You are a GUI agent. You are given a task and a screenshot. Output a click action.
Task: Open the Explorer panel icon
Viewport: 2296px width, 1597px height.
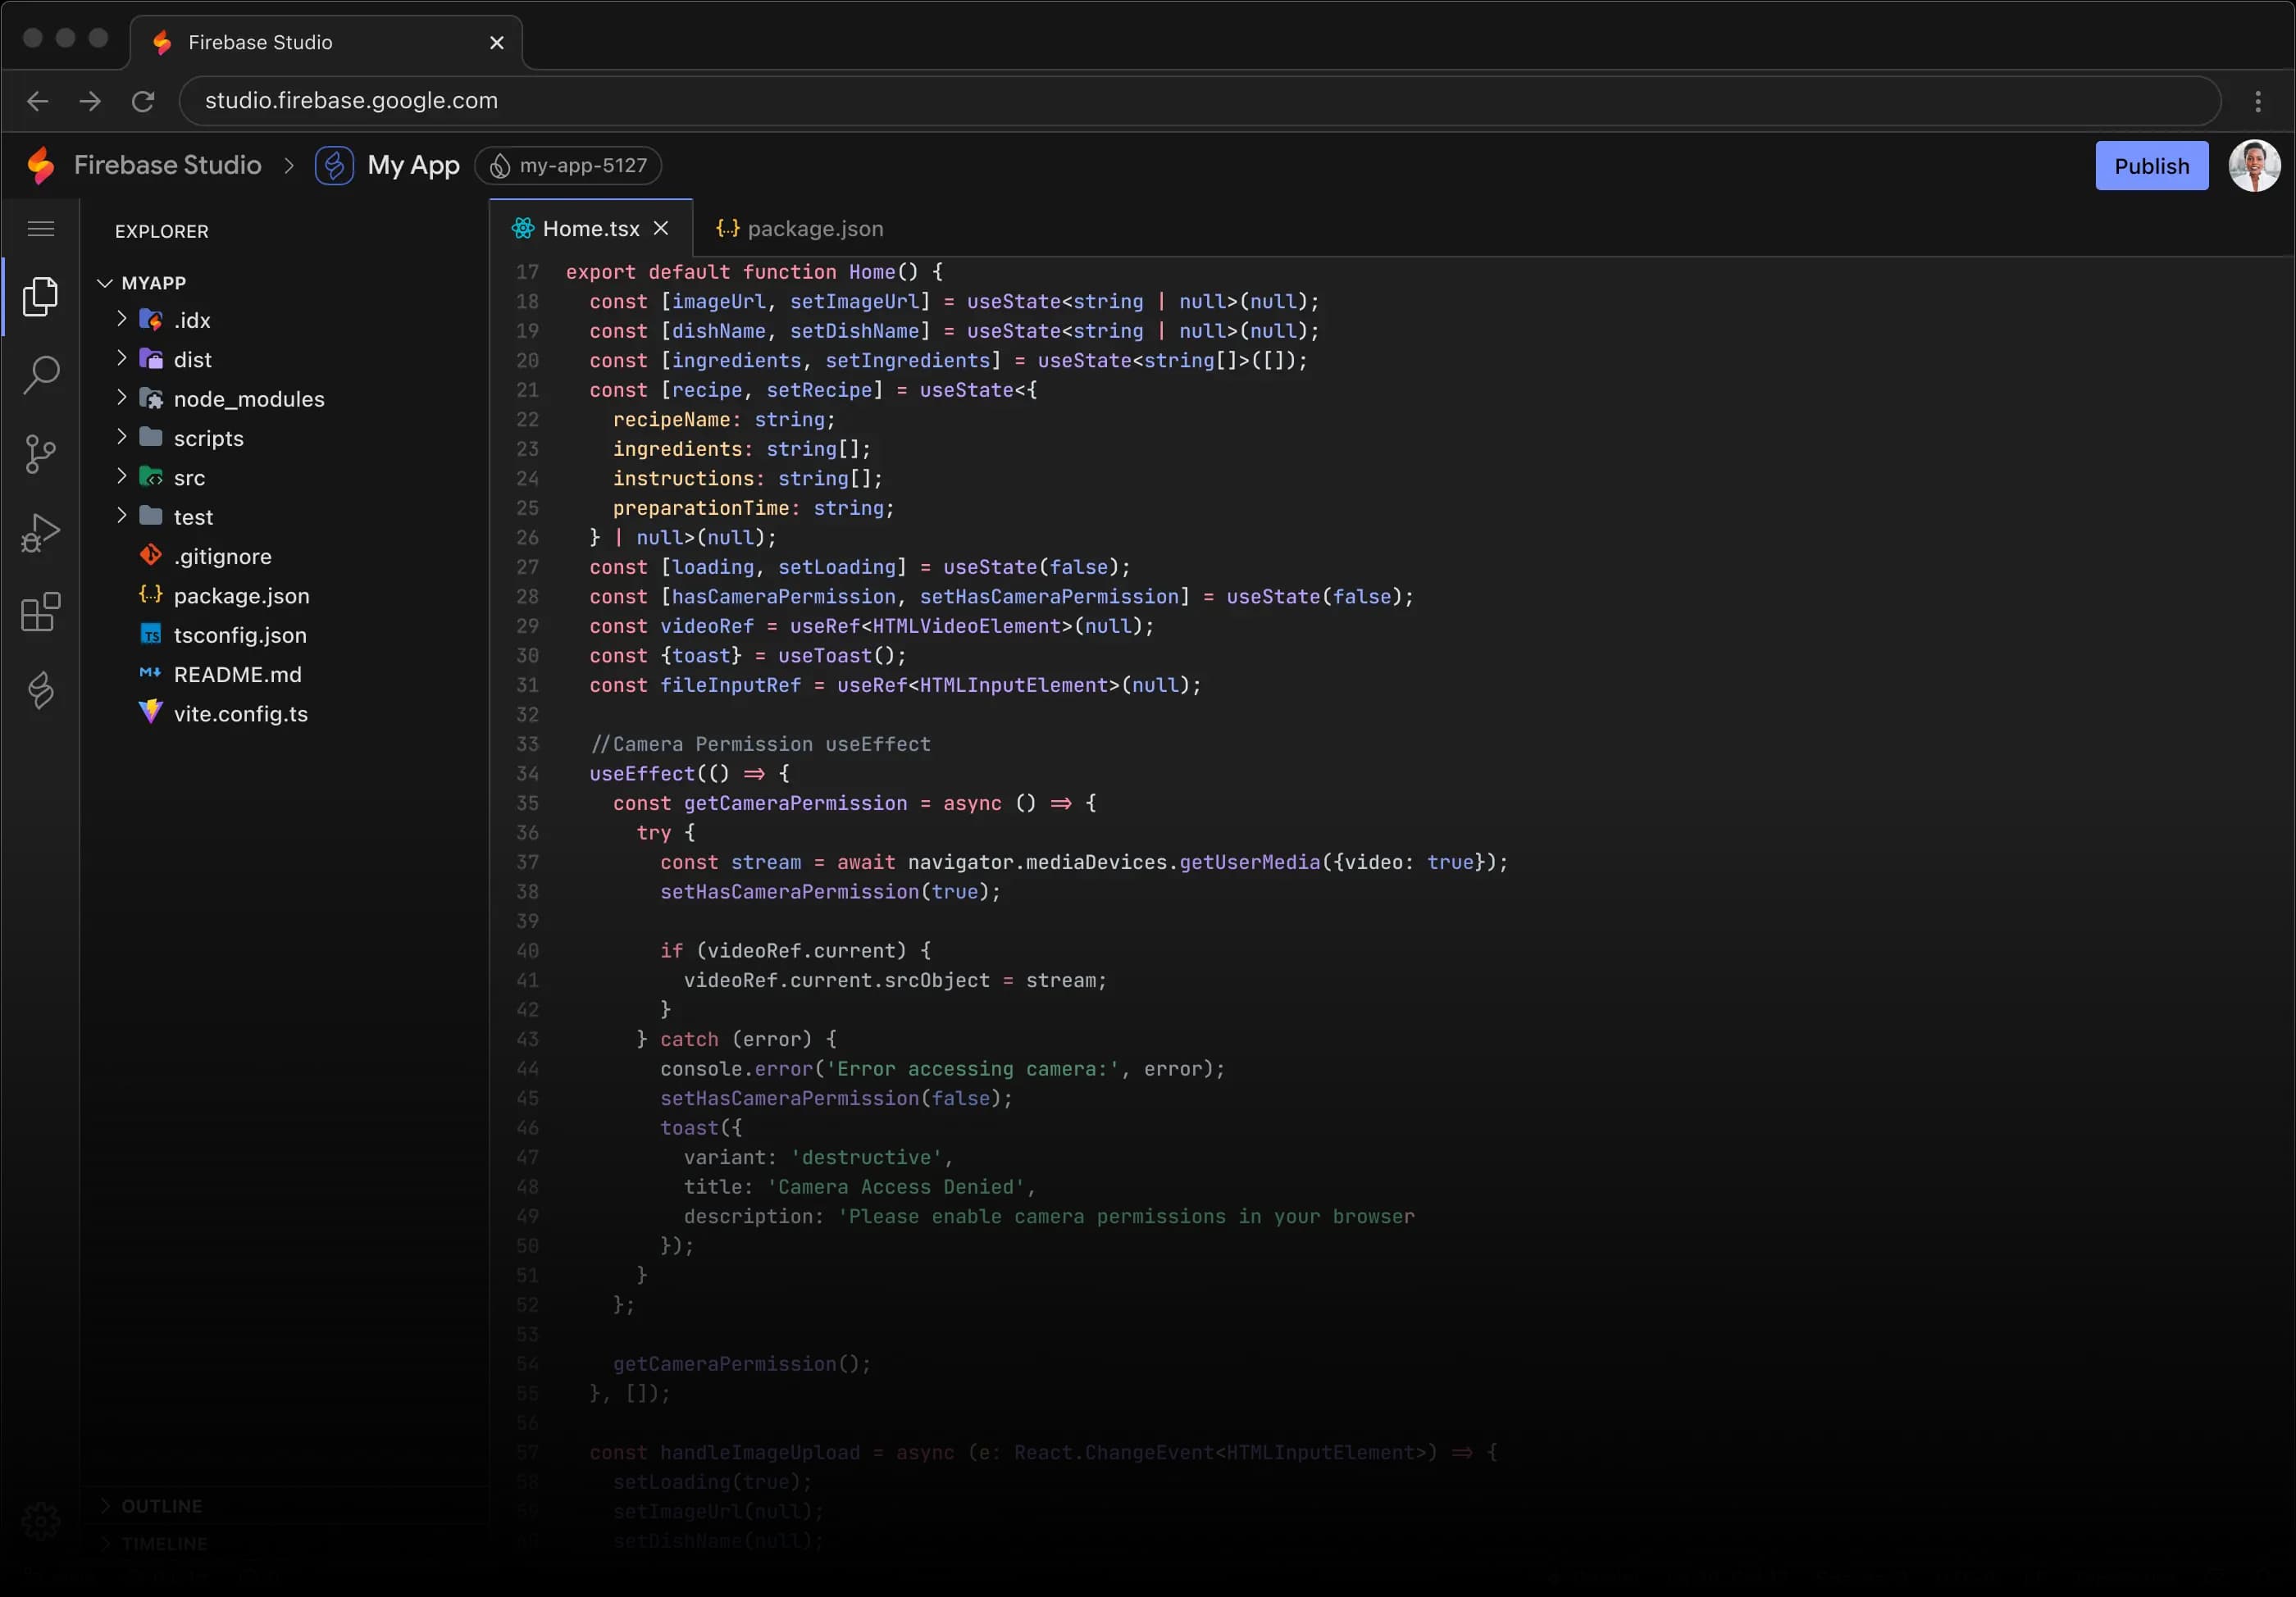[41, 296]
